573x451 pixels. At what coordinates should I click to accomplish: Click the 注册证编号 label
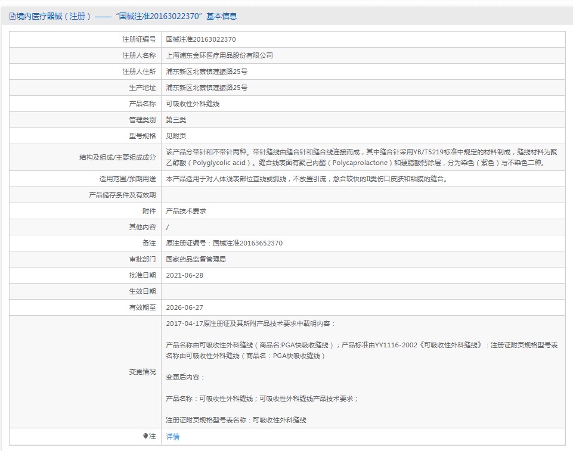click(139, 39)
